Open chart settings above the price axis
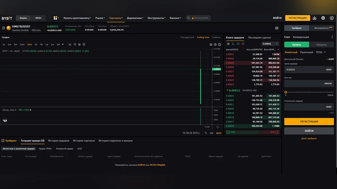Image resolution: width=337 pixels, height=189 pixels. coord(215,45)
